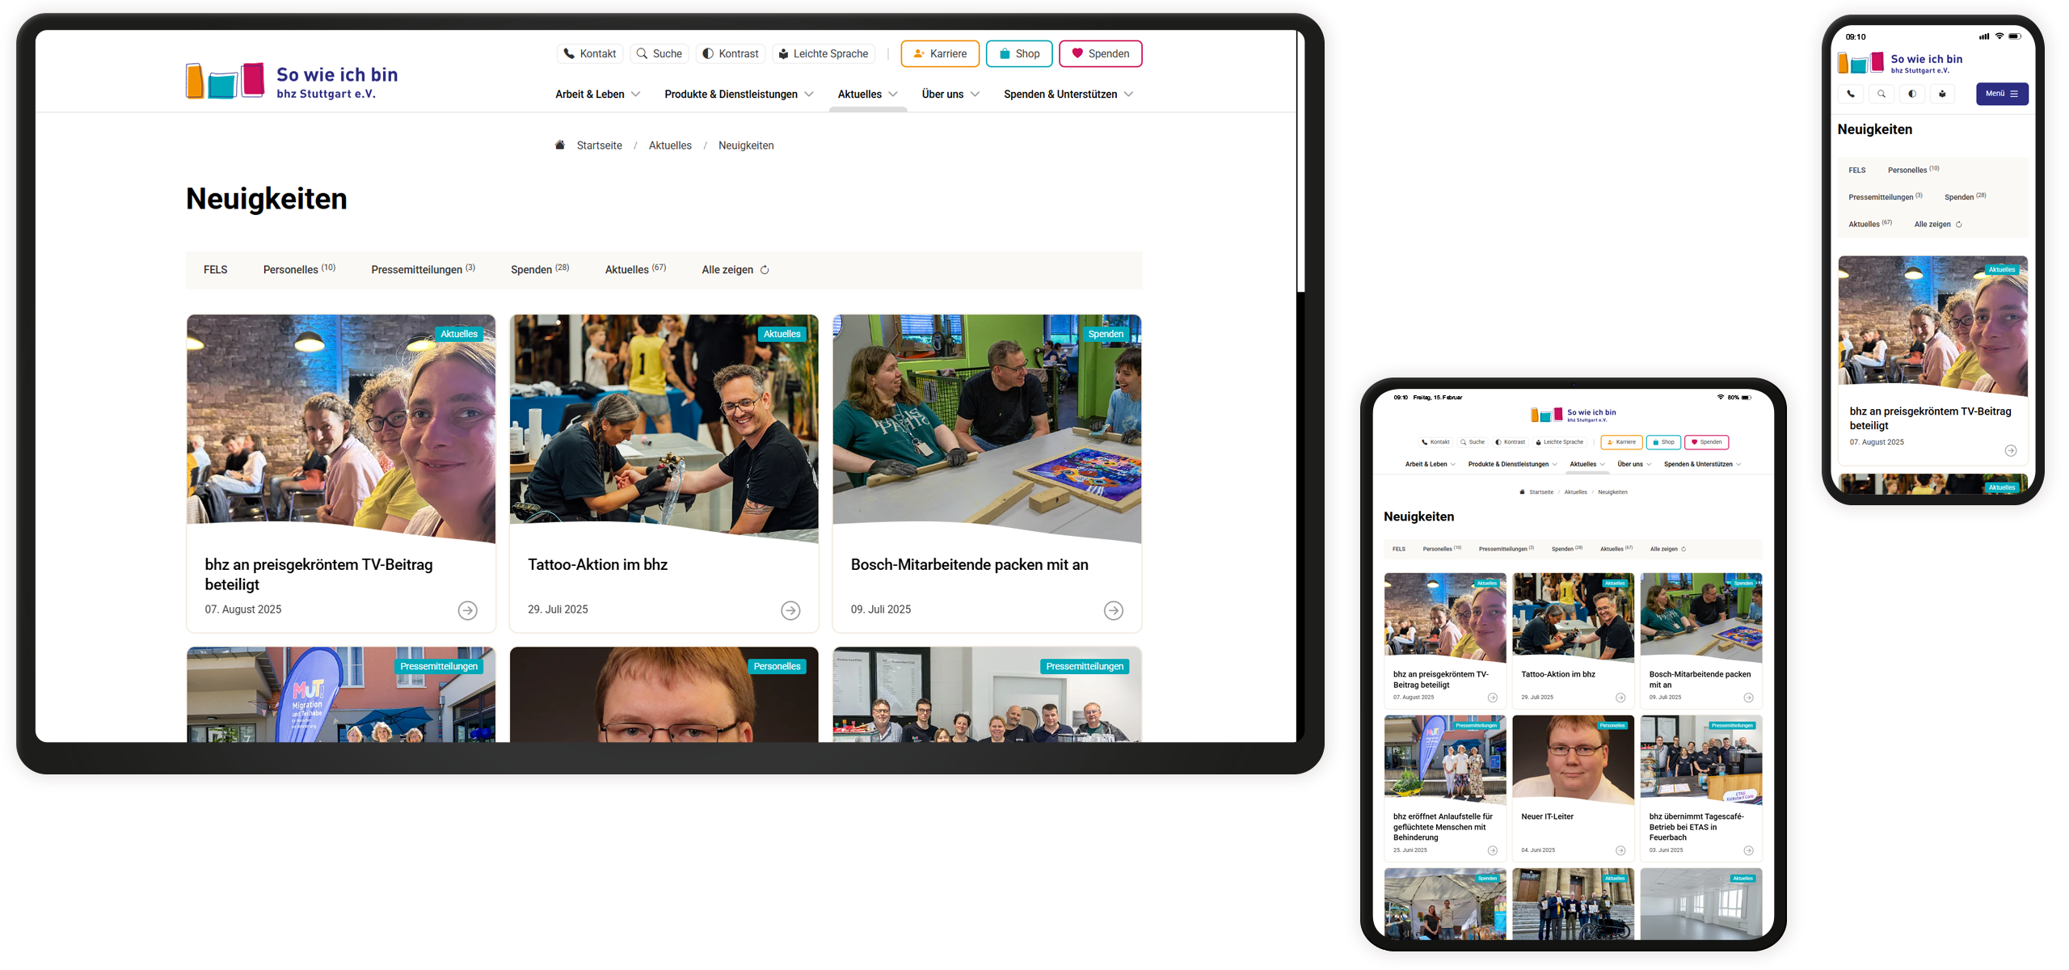Viewport: 2069px width, 970px height.
Task: Click the Bosch-Mitarbeitende article thumbnail
Action: pos(986,428)
